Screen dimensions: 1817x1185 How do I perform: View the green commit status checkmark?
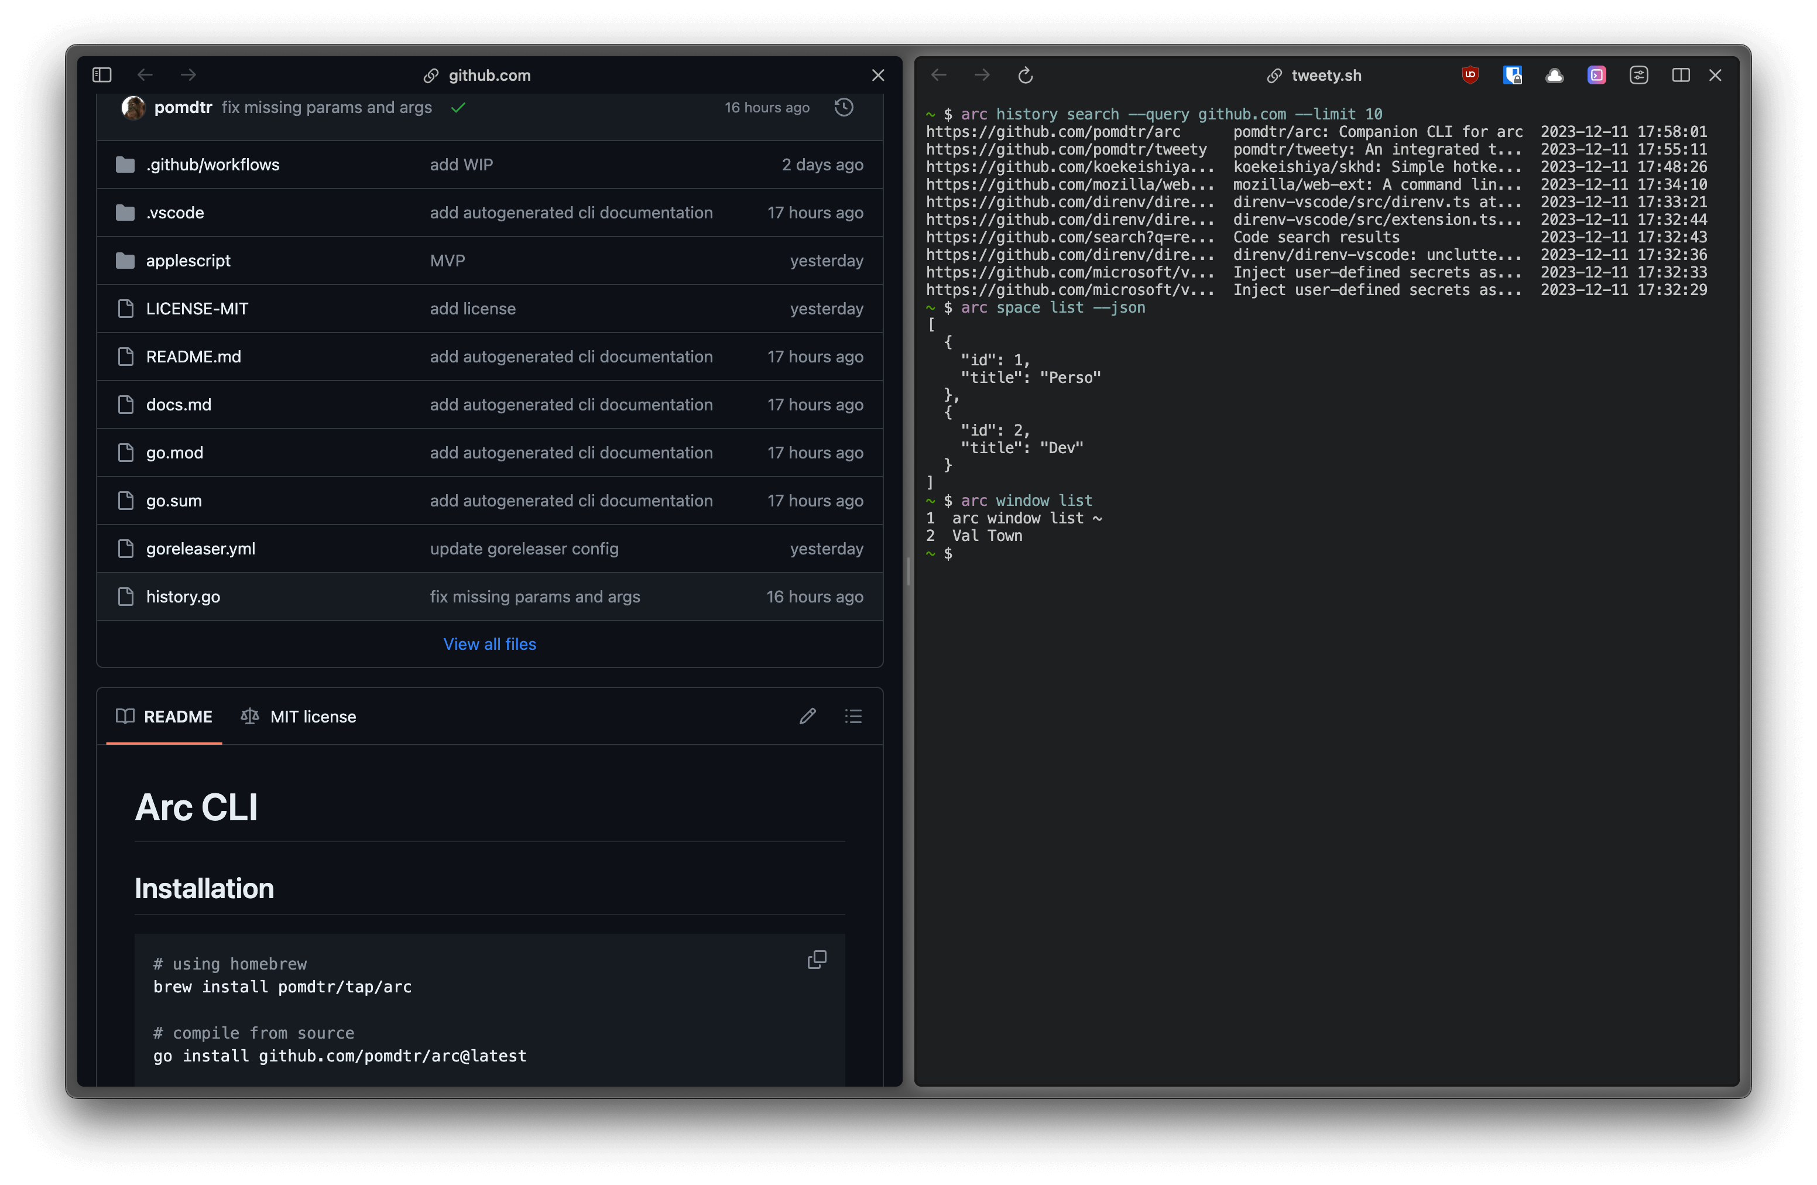458,108
